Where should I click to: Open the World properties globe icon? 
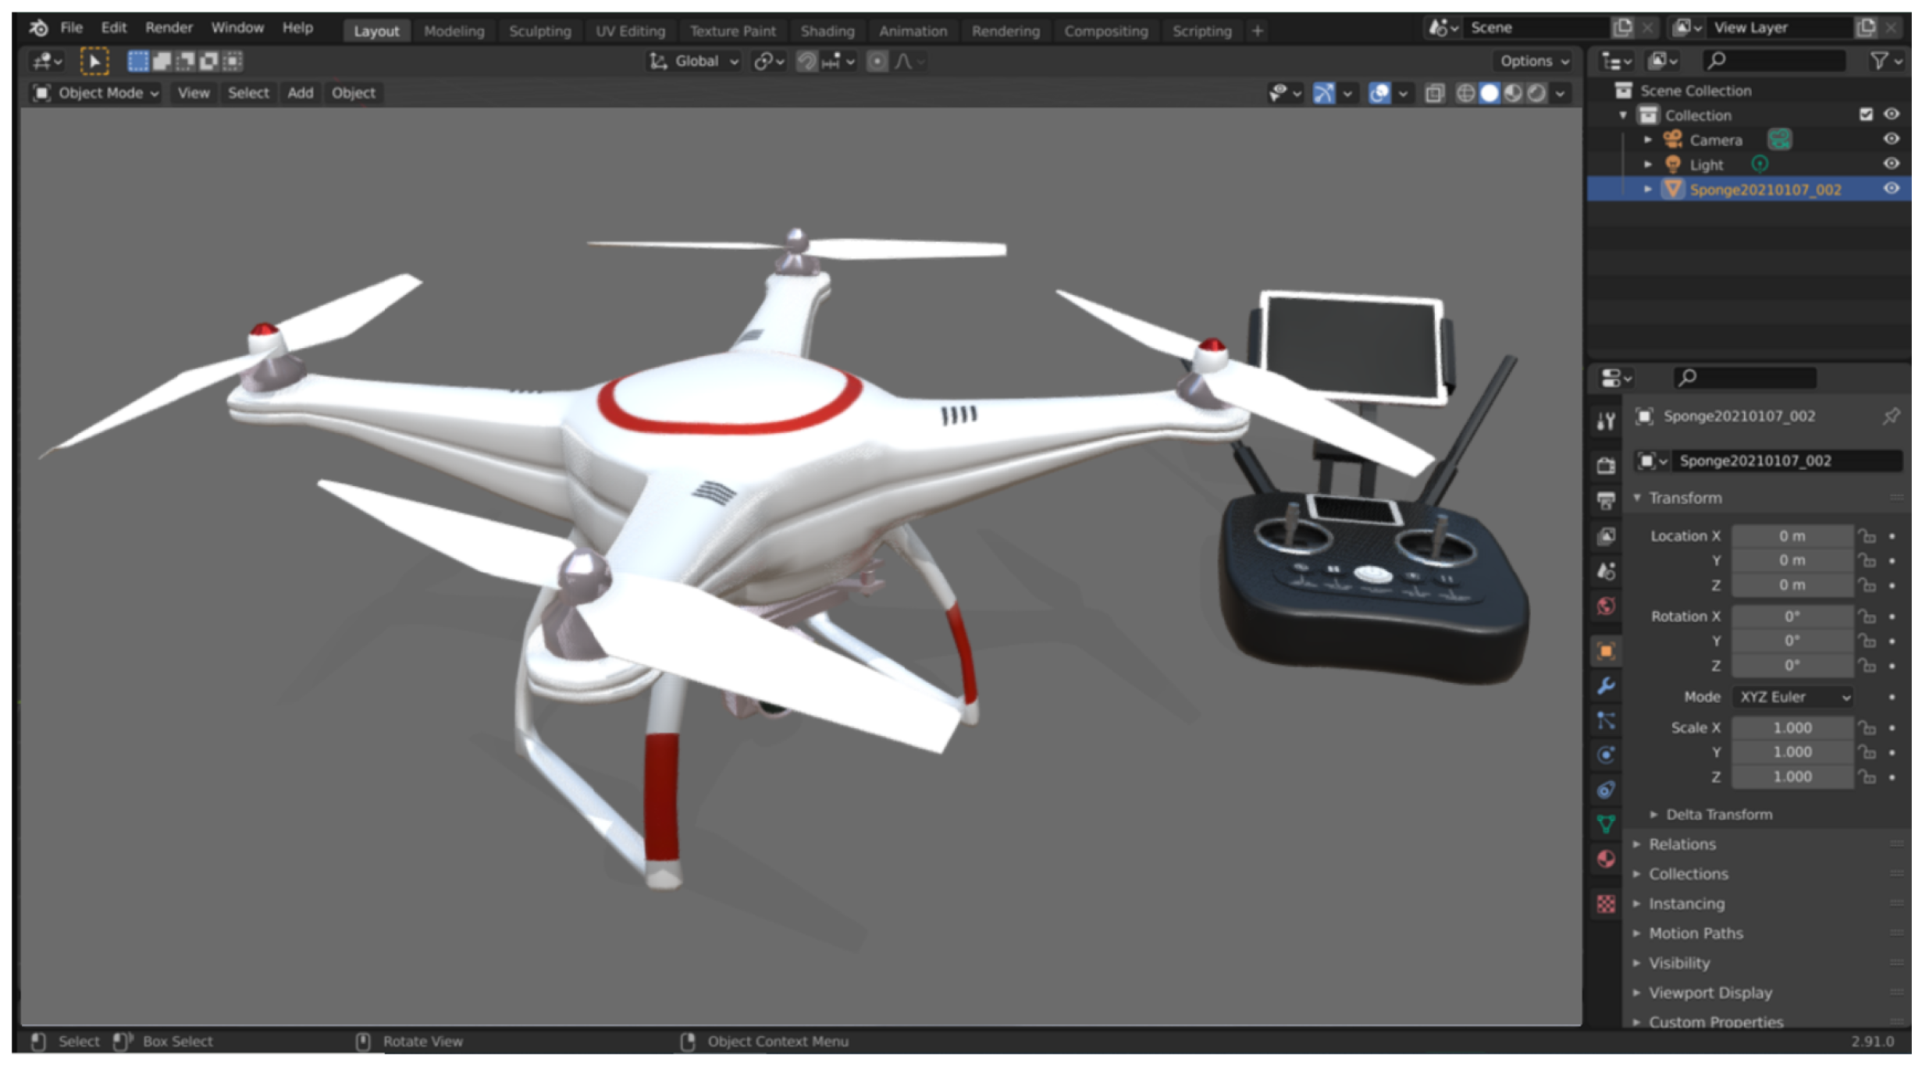click(1606, 606)
